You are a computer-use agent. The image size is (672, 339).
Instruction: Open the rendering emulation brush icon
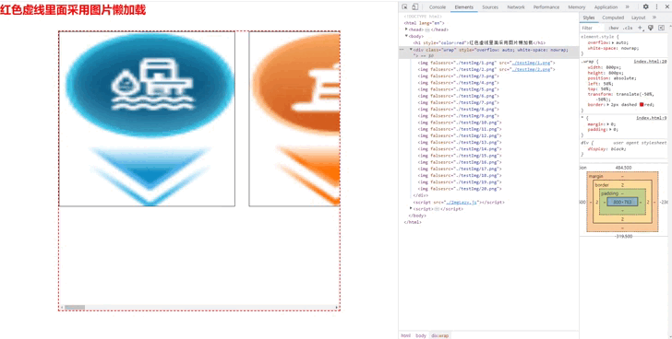click(x=651, y=28)
